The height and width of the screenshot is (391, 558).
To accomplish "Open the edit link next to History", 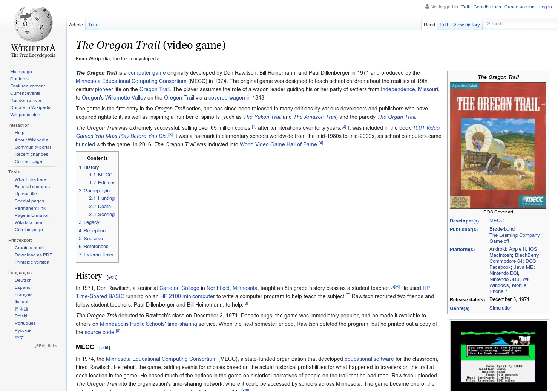I will pos(112,277).
